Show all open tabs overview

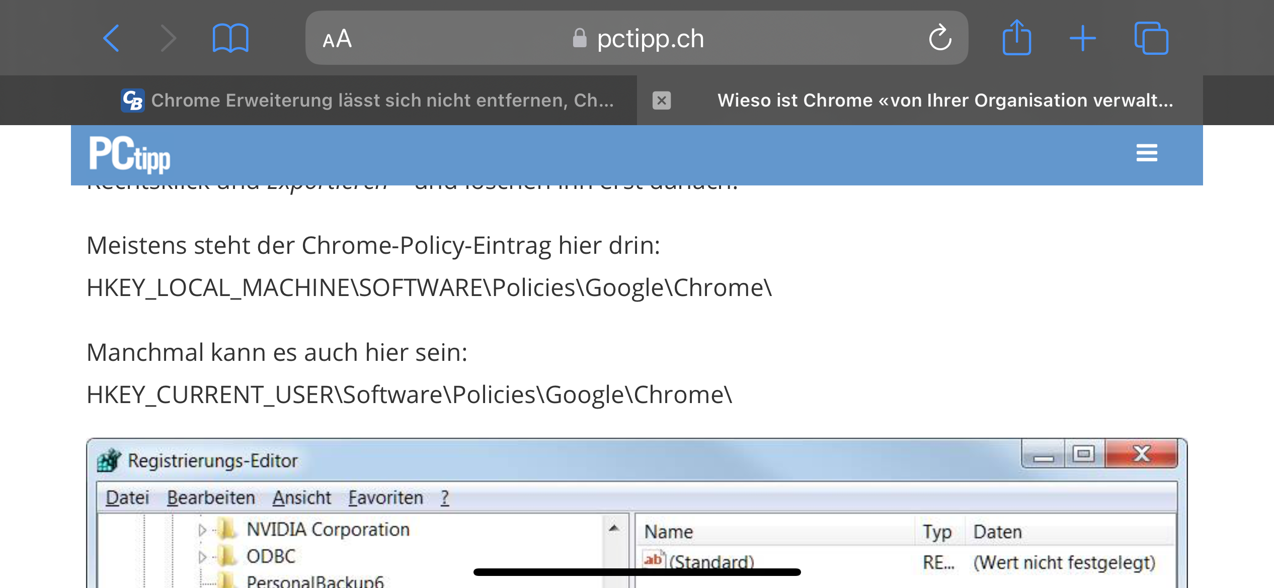point(1151,38)
